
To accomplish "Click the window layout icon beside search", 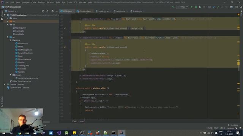I will [x=237, y=7].
